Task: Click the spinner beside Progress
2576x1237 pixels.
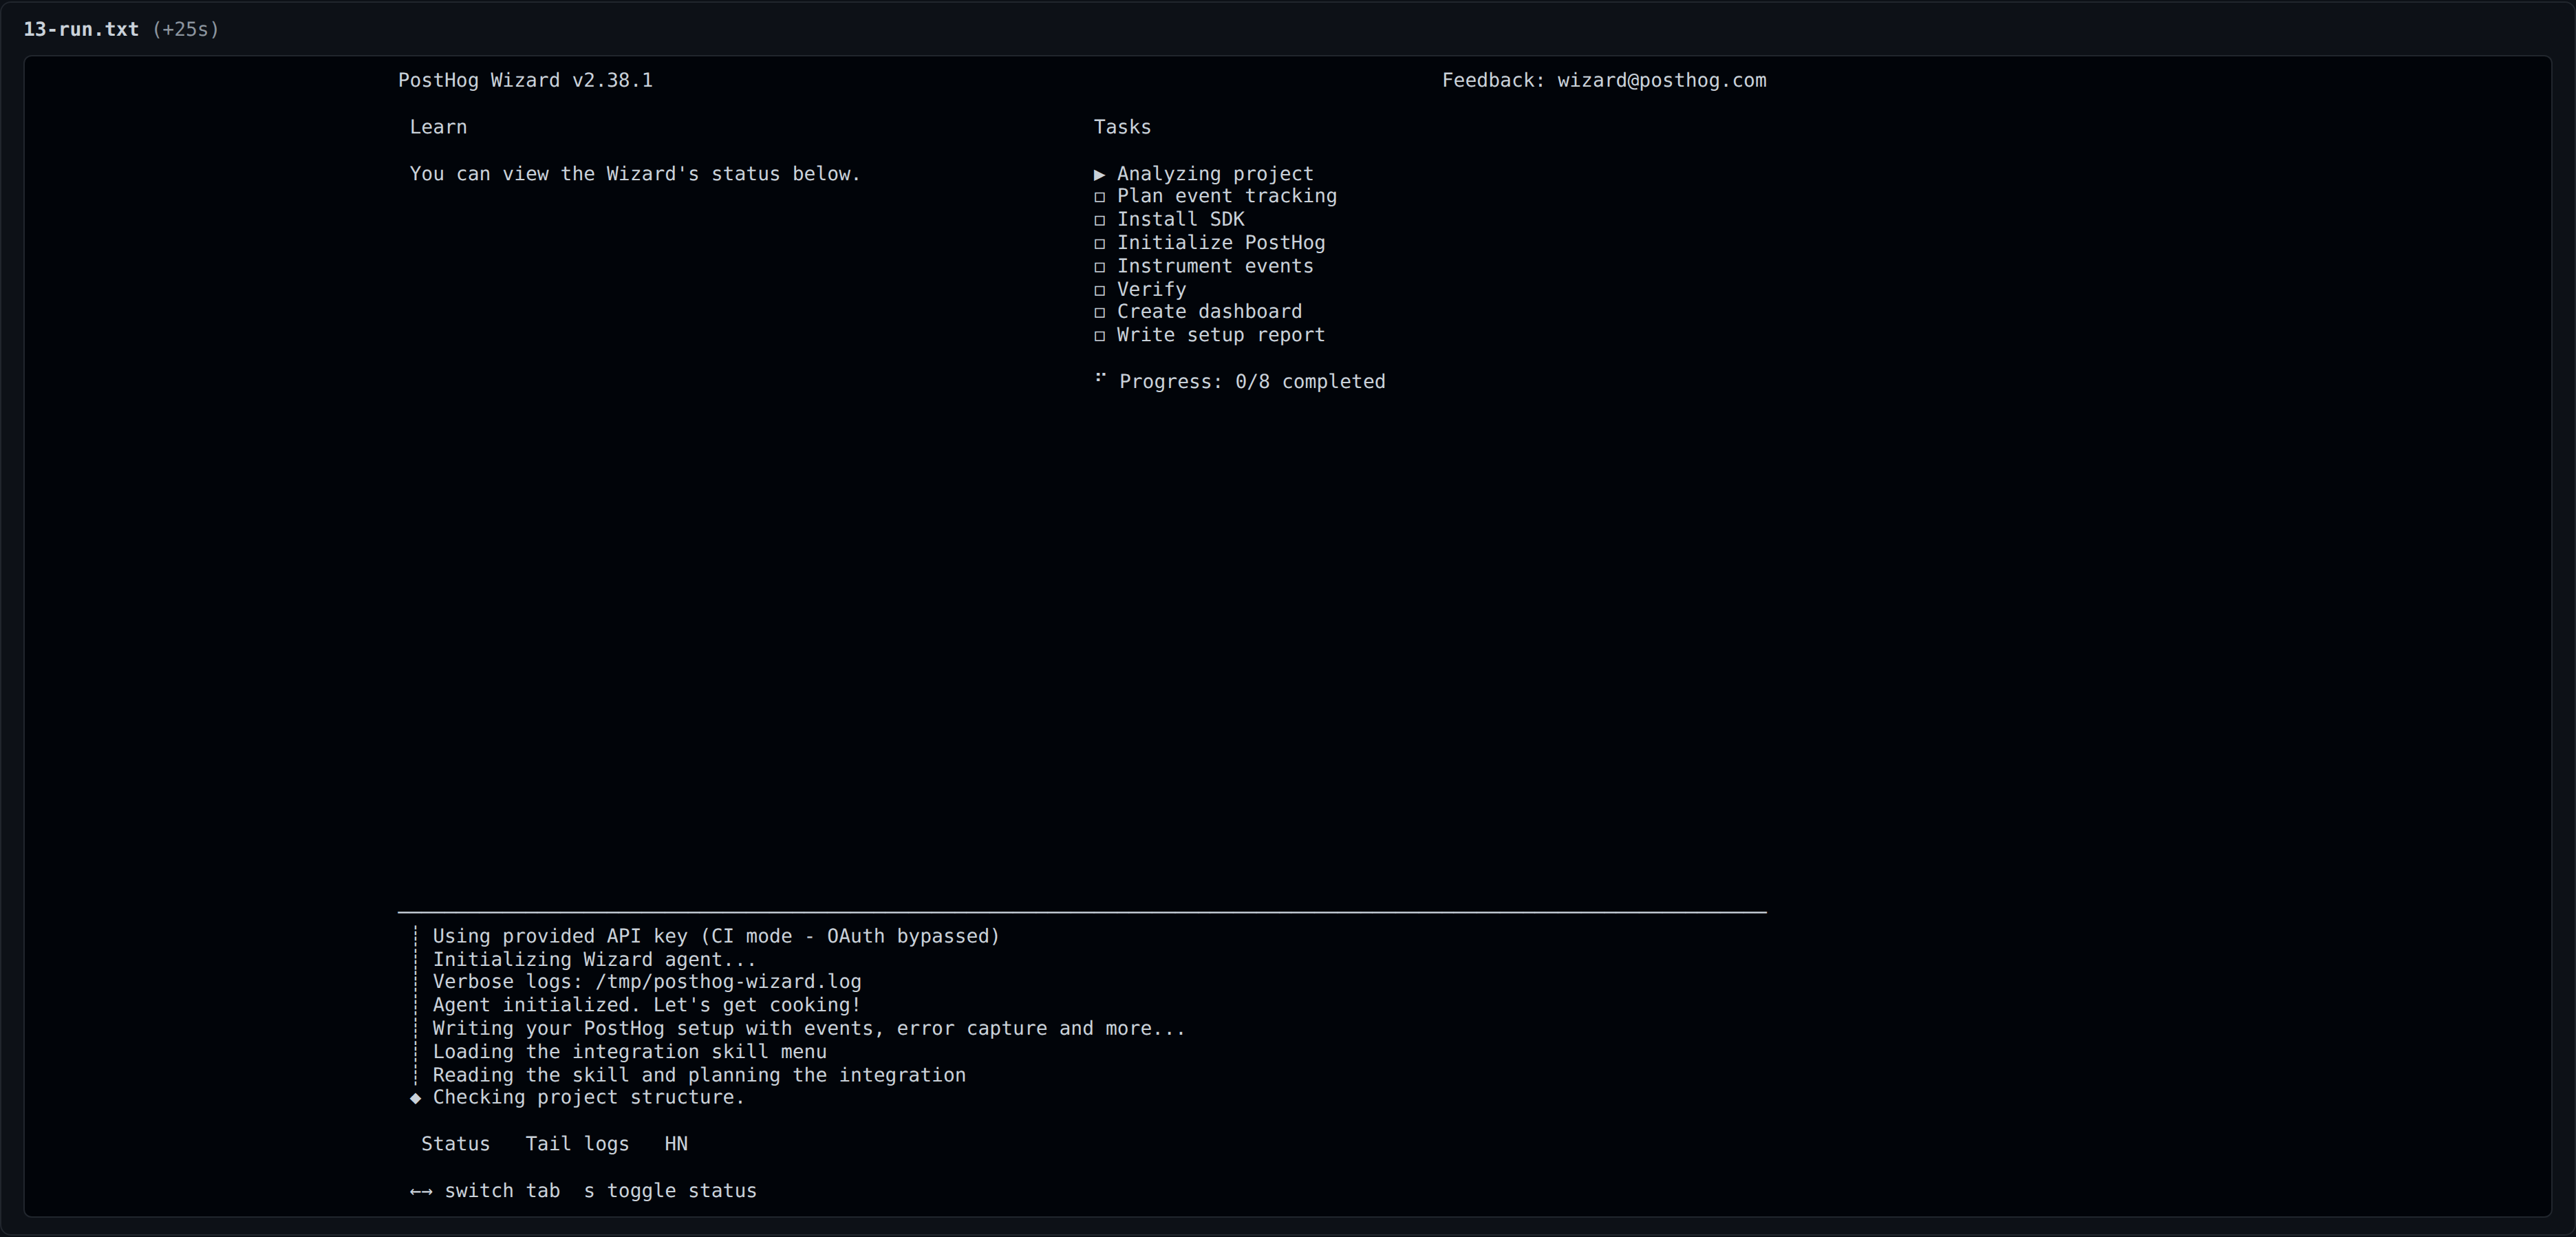Action: 1100,377
